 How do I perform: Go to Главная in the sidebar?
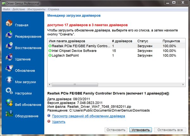(22, 25)
